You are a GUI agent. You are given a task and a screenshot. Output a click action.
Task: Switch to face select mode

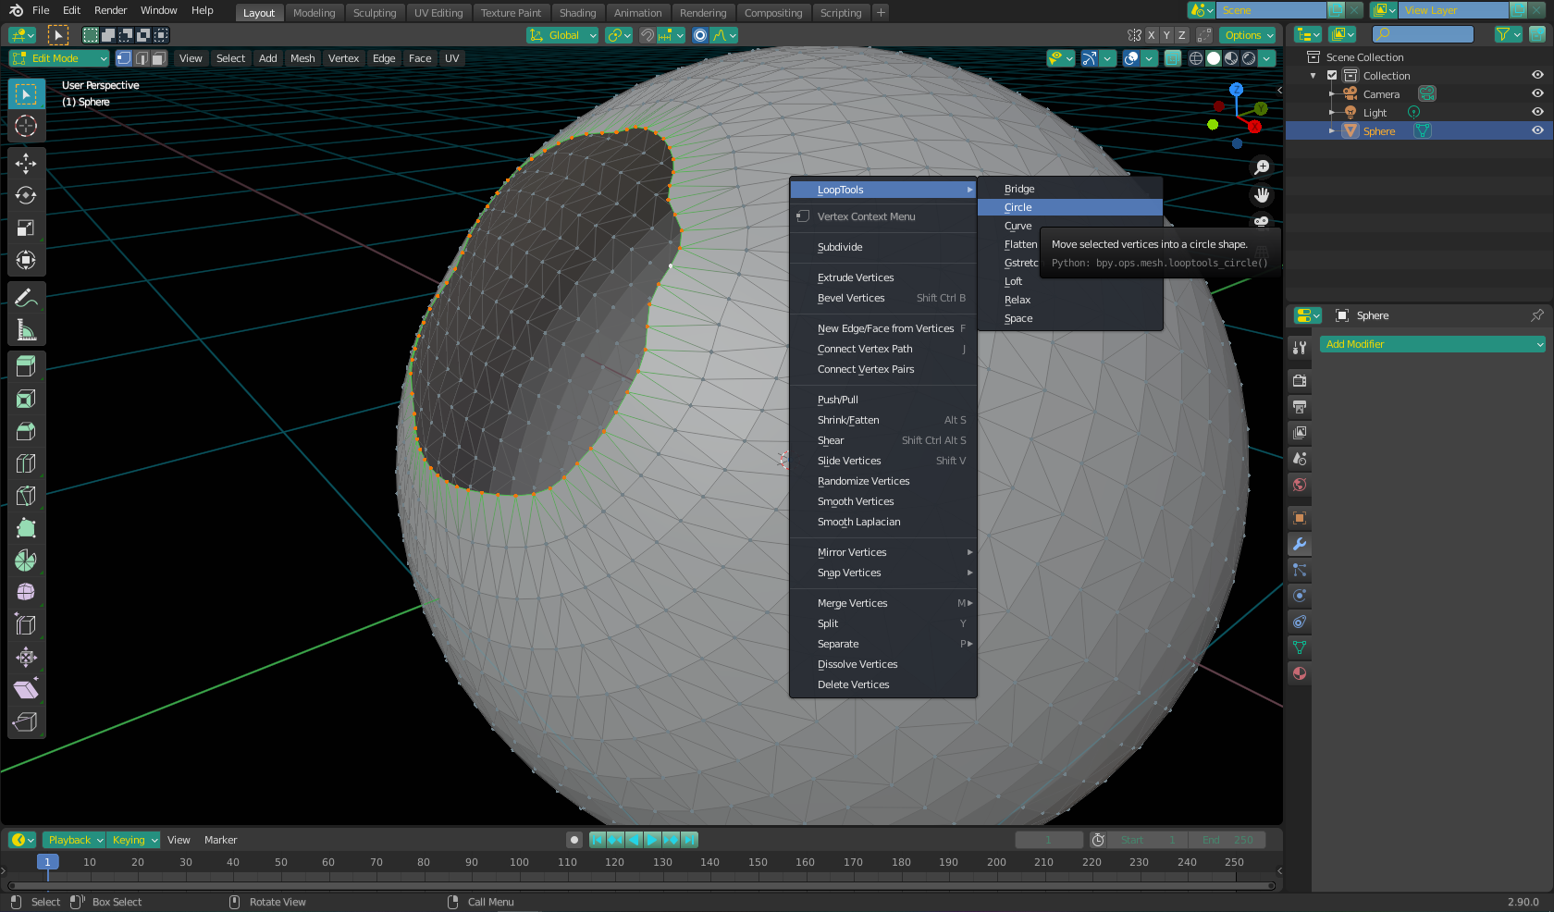click(159, 58)
